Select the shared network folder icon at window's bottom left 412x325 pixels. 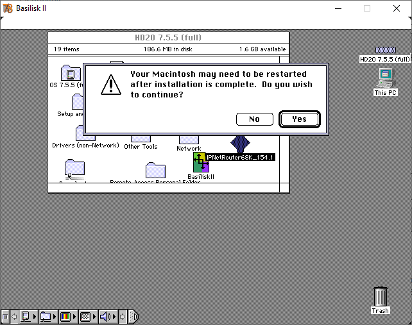coord(74,169)
